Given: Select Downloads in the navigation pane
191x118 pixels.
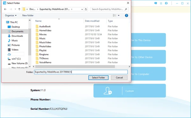Looking at the screenshot, I should coord(17,36).
